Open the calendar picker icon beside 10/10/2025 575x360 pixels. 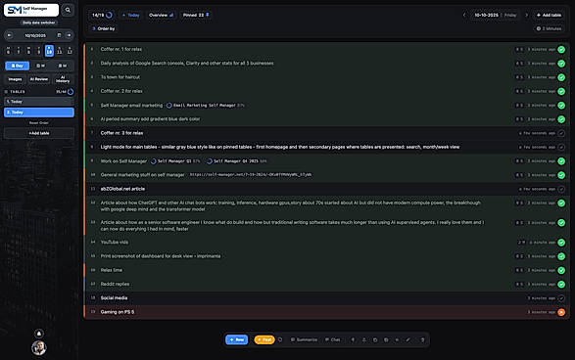tap(59, 35)
